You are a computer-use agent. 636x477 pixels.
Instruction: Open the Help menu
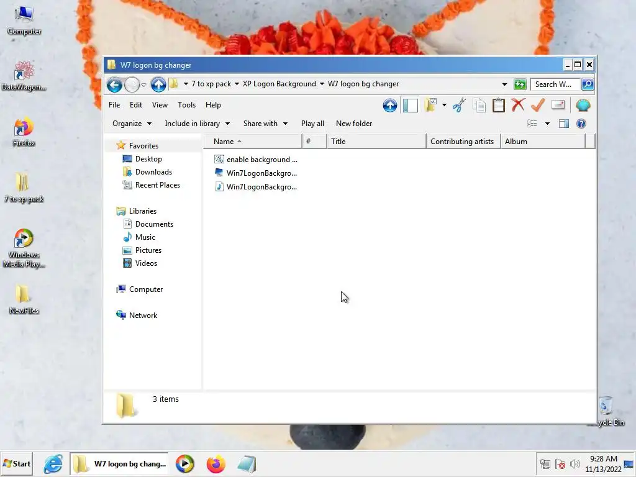(213, 105)
